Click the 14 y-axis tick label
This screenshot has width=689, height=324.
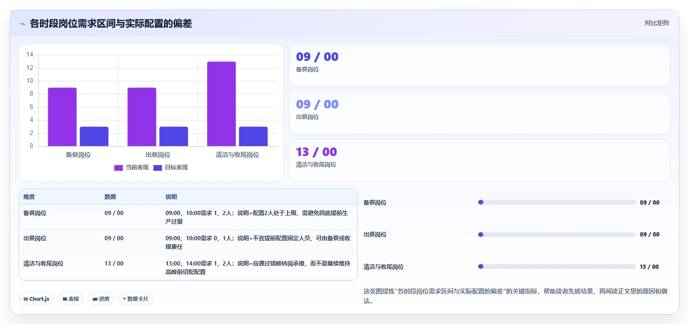30,55
